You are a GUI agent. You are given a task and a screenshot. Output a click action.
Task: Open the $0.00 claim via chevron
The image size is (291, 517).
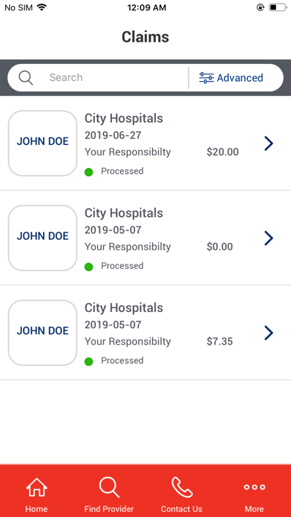(x=269, y=238)
